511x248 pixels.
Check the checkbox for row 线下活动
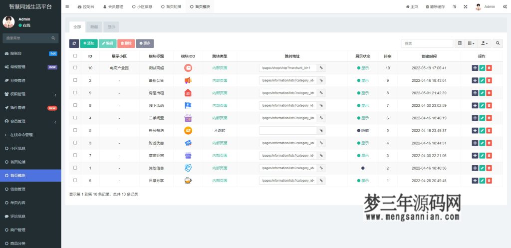(x=75, y=105)
